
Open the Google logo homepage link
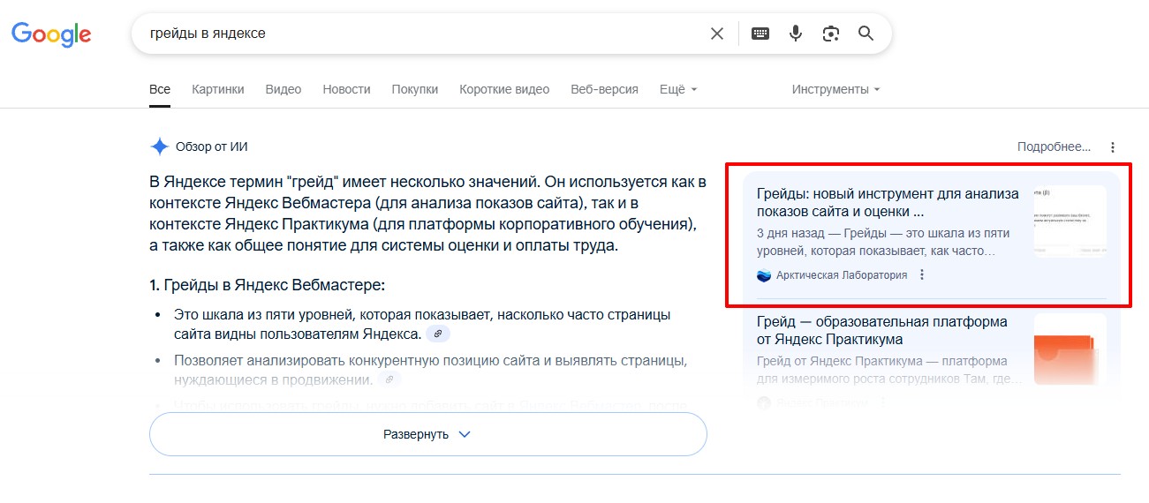click(x=51, y=34)
